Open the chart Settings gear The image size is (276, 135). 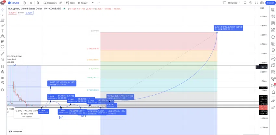click(251, 3)
